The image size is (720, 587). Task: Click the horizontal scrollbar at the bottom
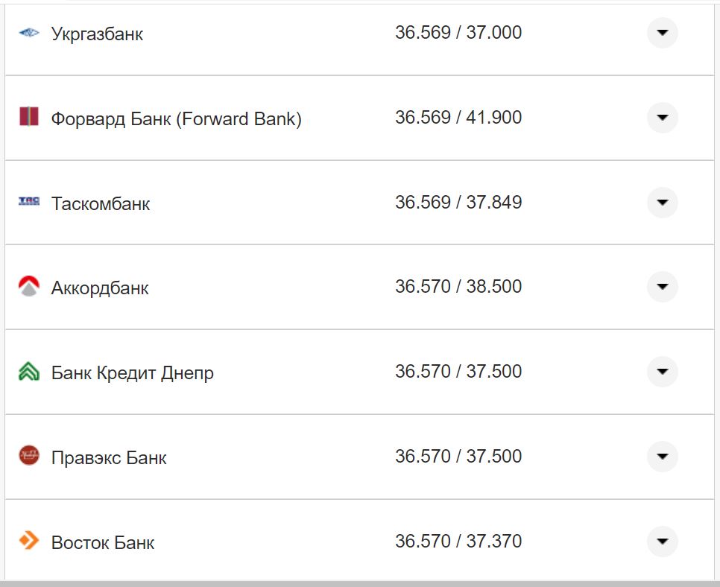point(360,583)
